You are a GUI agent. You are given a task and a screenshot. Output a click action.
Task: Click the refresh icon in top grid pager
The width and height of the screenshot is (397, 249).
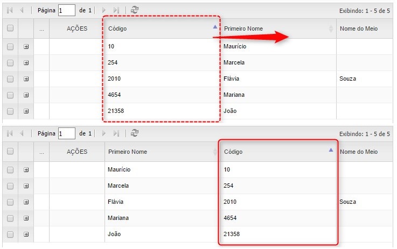click(x=135, y=10)
